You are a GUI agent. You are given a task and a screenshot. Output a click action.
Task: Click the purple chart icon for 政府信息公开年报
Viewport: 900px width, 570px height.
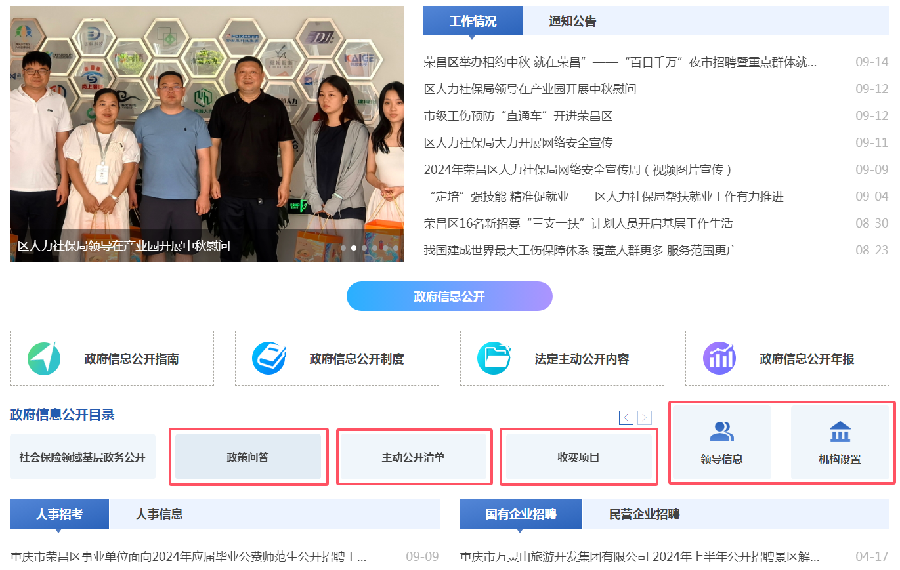[719, 359]
